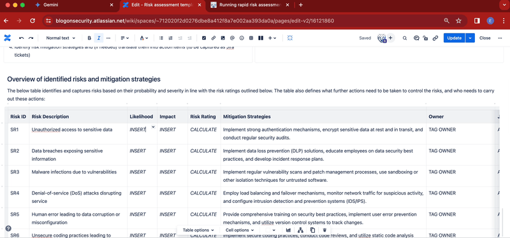
Task: Open inline comments panel
Action: coord(416,38)
